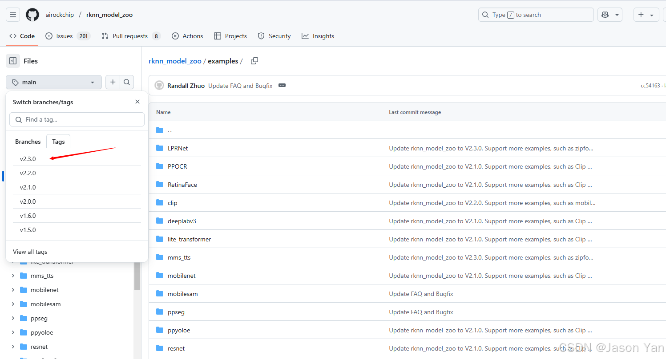The height and width of the screenshot is (359, 666).
Task: Open the rknn_model_zoo repository link in header
Action: point(109,15)
